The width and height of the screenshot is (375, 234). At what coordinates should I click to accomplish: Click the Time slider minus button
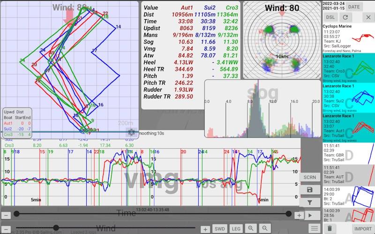pyautogui.click(x=6, y=215)
